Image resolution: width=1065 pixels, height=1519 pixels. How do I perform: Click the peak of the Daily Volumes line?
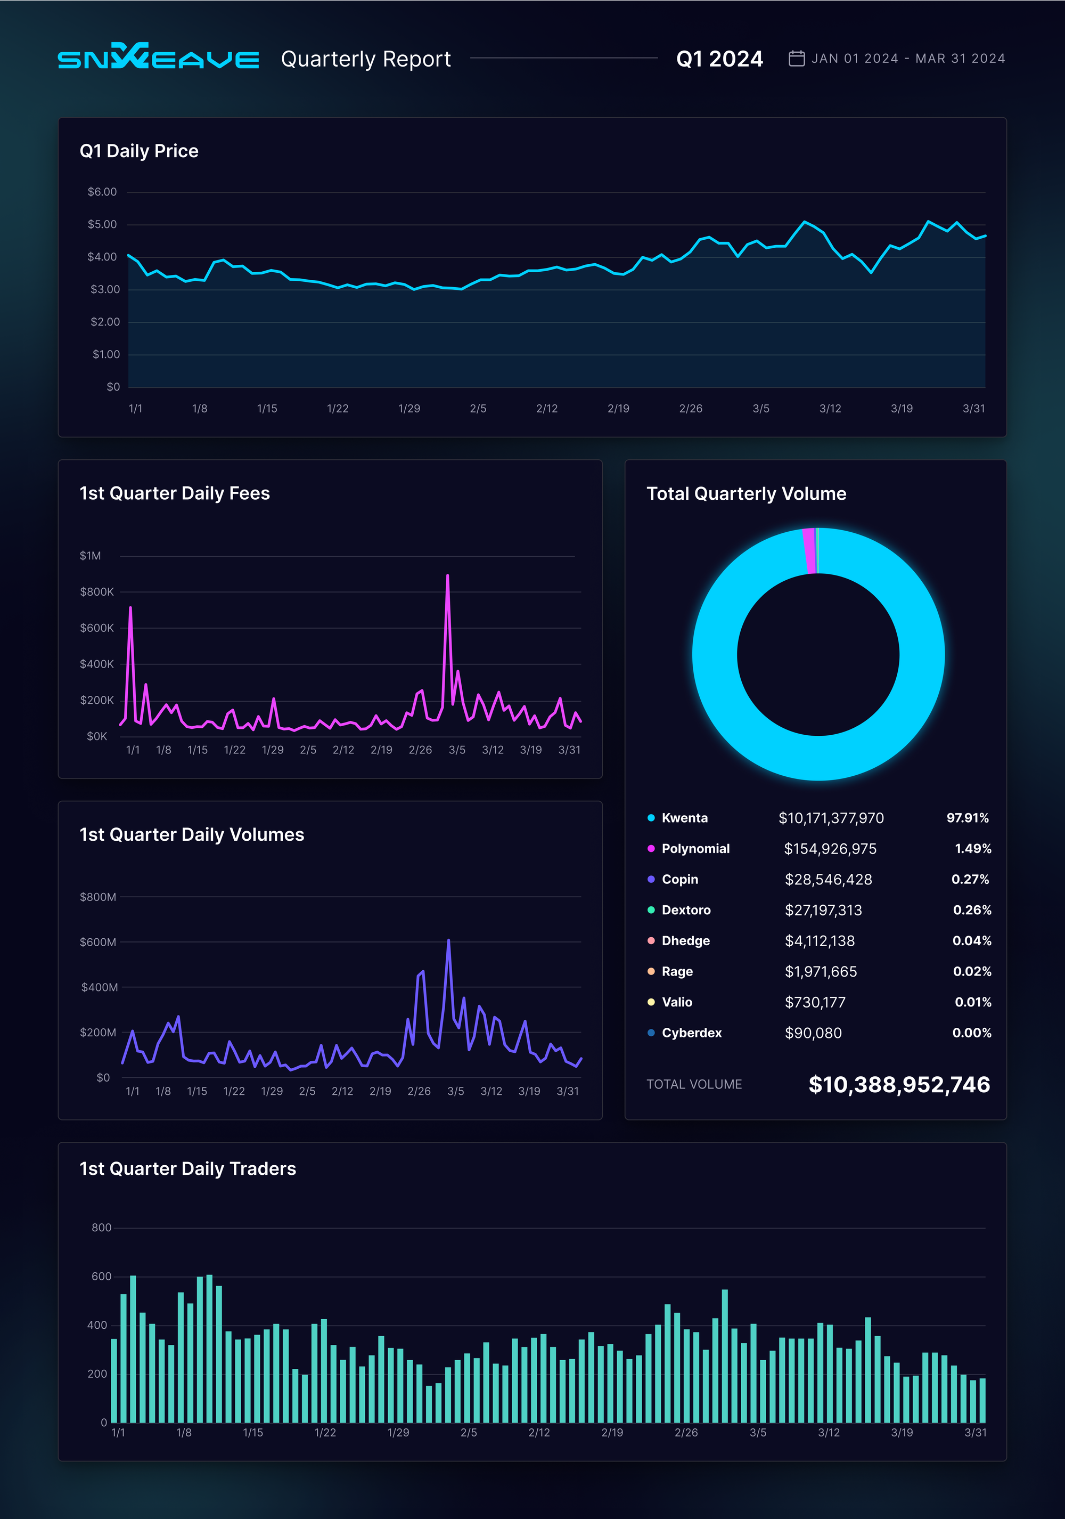pyautogui.click(x=448, y=941)
